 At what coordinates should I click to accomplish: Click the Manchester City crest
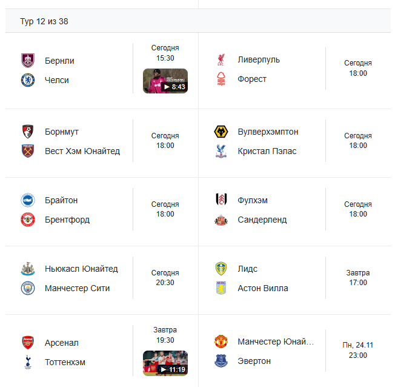pyautogui.click(x=28, y=288)
